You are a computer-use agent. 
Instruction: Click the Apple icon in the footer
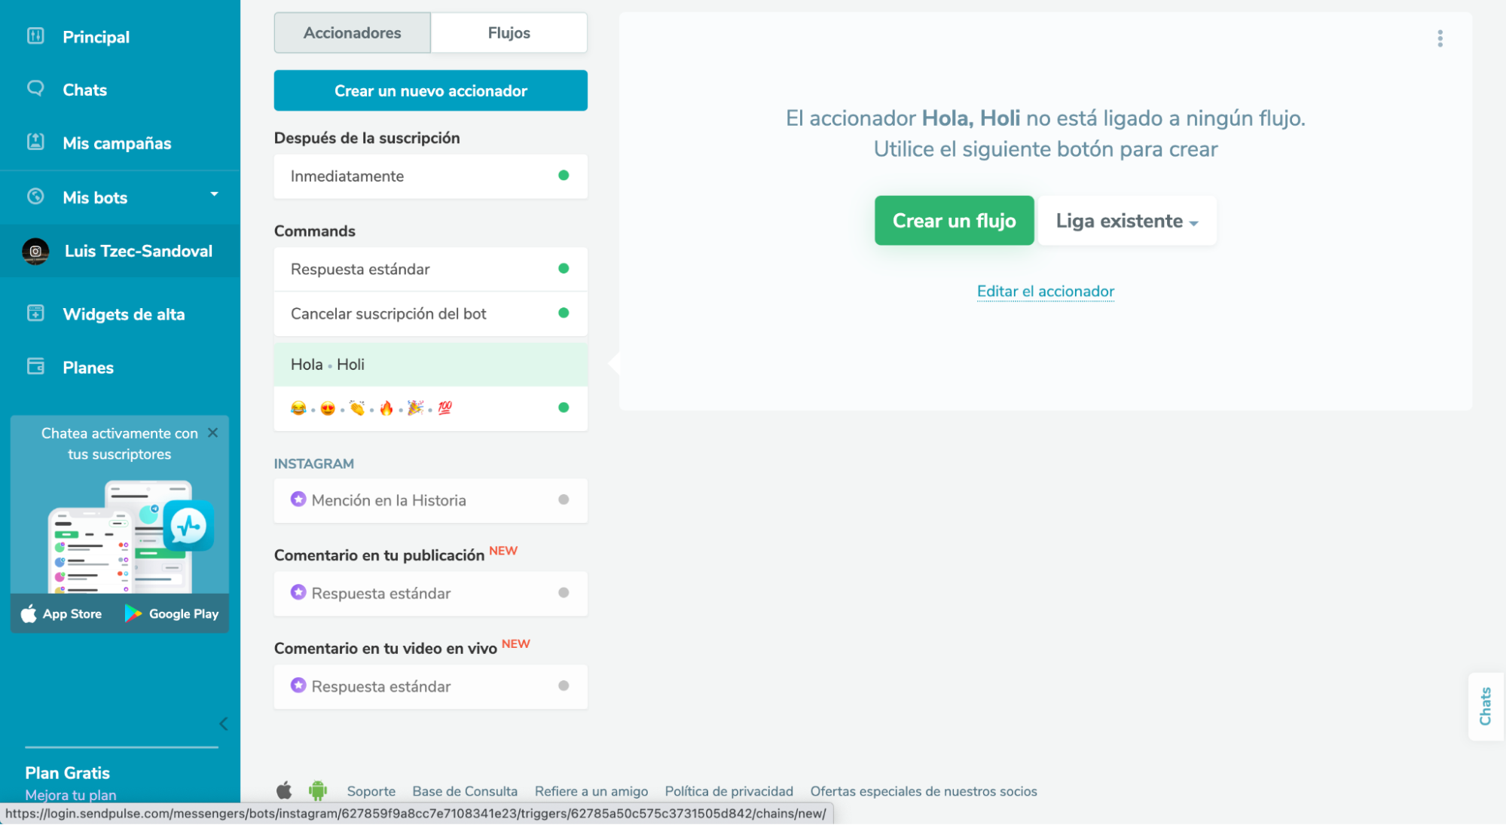coord(284,790)
